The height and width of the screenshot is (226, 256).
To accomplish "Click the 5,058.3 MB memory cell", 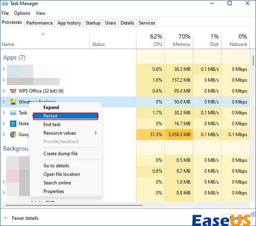I will 179,134.
